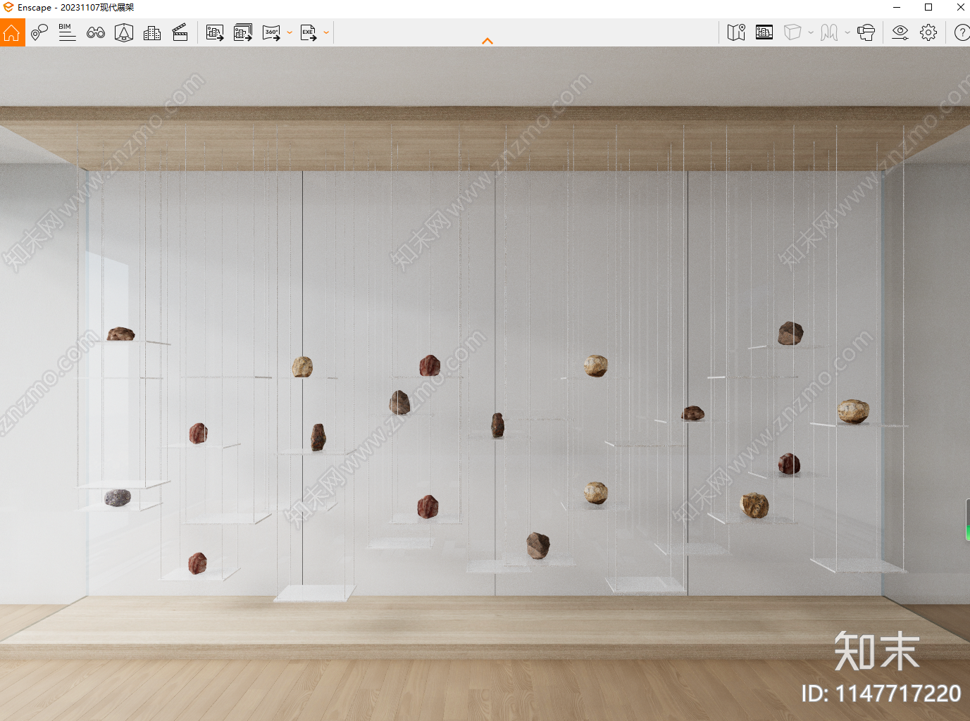Open the Asset Library buildings icon
The width and height of the screenshot is (970, 721).
click(x=152, y=32)
